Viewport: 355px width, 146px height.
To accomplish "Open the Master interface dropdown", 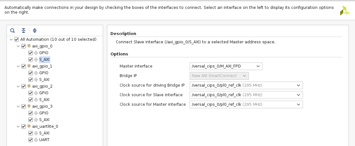I will [226, 66].
